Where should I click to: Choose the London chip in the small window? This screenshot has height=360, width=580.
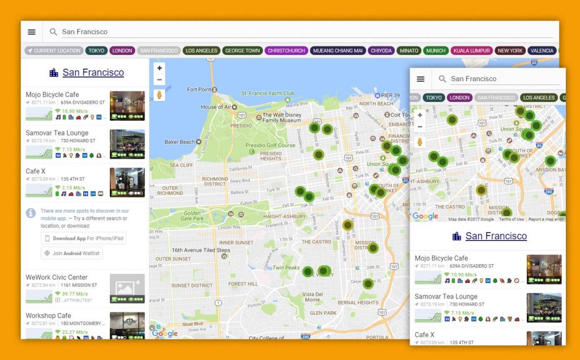[x=459, y=98]
